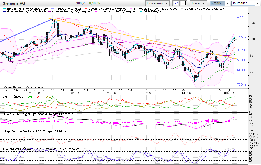261x165 pixels.
Task: Expand the 6 mois period combo box
Action: [227, 3]
